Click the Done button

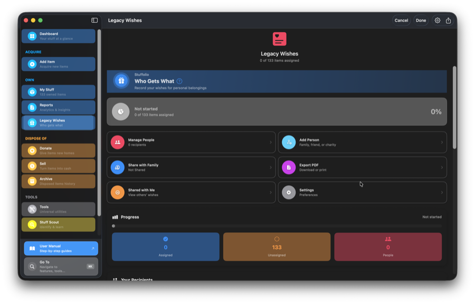[421, 20]
